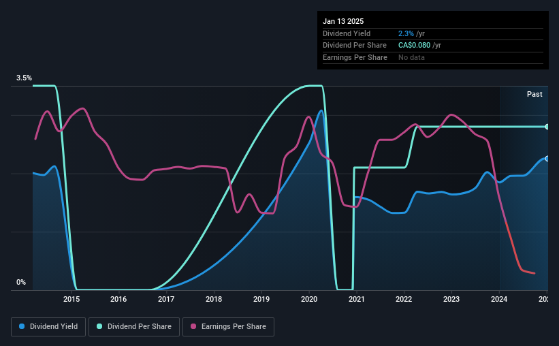Click the tooltip Earnings Per Share row label

click(x=355, y=57)
